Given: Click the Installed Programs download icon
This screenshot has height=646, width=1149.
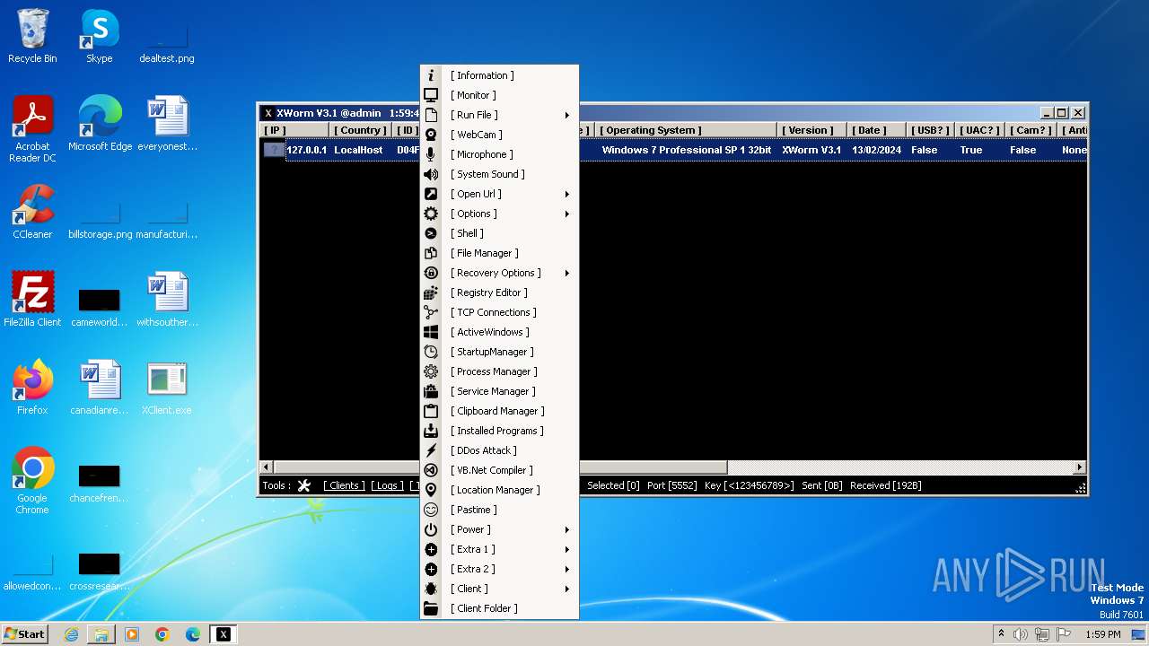Looking at the screenshot, I should 431,431.
